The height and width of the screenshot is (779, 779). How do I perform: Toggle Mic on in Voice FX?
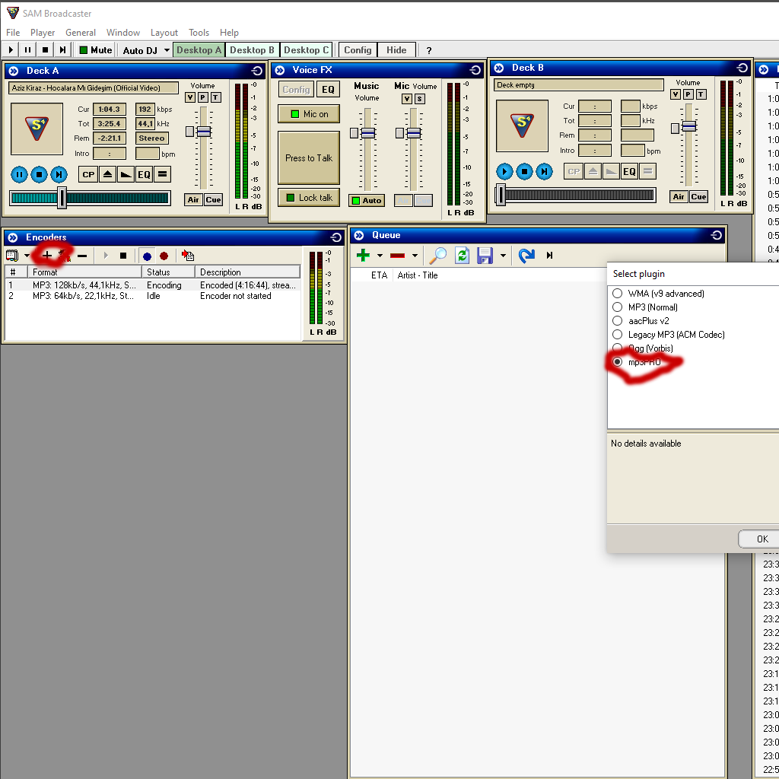309,114
